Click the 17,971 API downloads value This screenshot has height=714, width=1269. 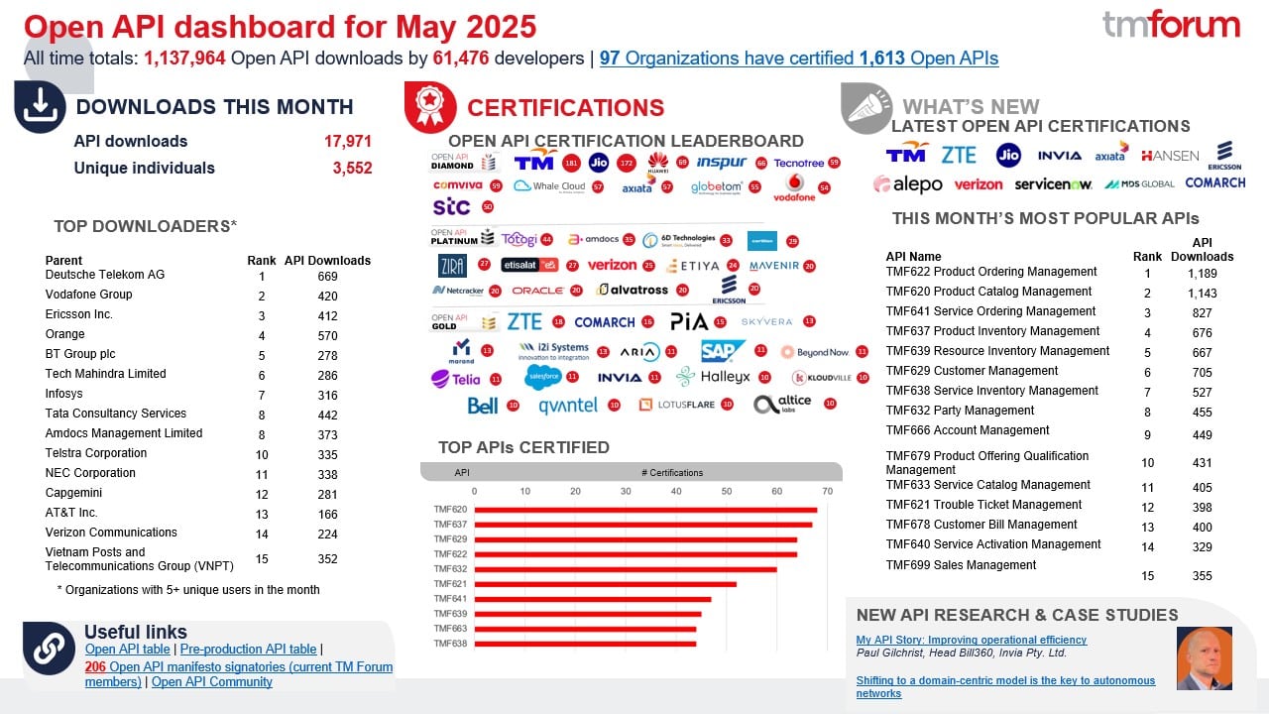[x=348, y=142]
